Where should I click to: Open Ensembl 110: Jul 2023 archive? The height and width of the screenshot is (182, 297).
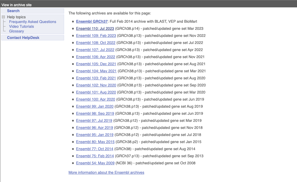click(95, 29)
